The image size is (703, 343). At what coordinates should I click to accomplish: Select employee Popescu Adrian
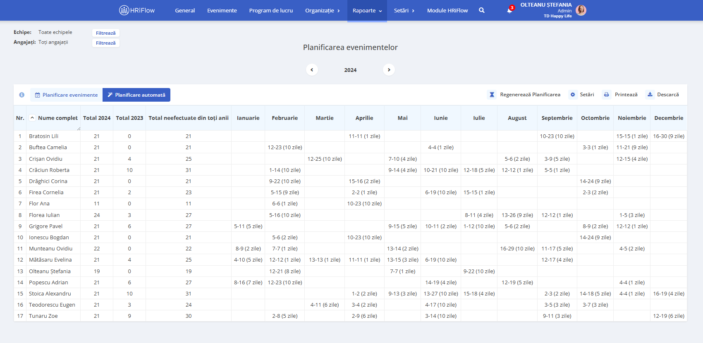pyautogui.click(x=48, y=282)
